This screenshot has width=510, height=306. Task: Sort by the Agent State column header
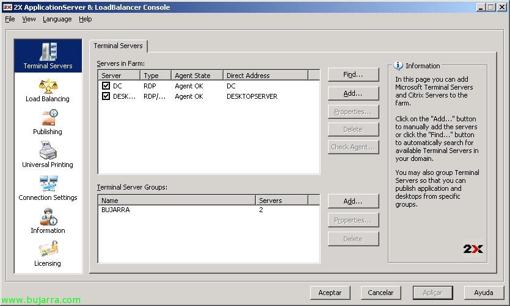point(197,76)
